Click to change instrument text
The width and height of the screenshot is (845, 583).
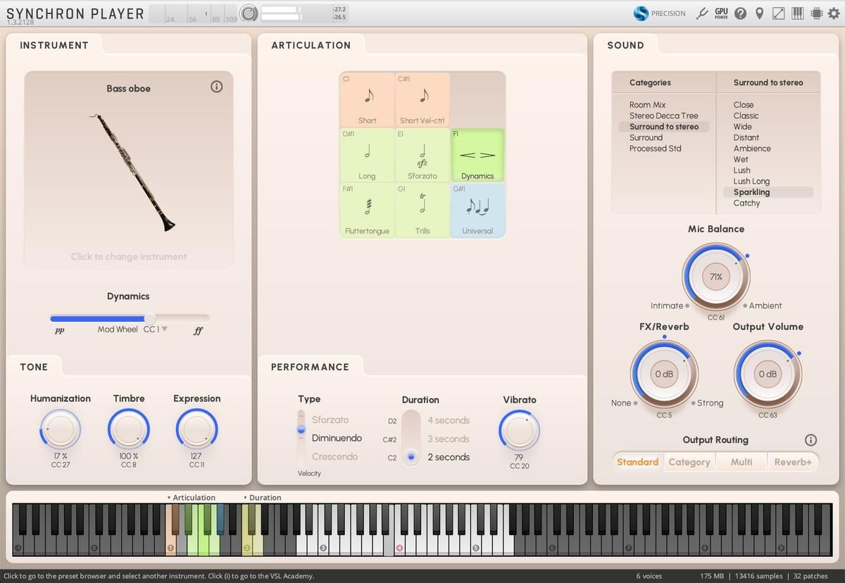click(x=129, y=256)
